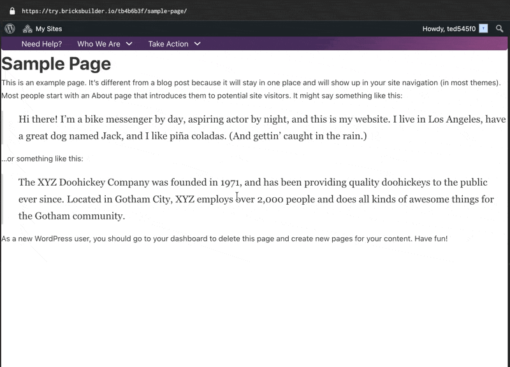This screenshot has width=510, height=367.
Task: Open the Howdy, ted545f0 account link
Action: (449, 29)
